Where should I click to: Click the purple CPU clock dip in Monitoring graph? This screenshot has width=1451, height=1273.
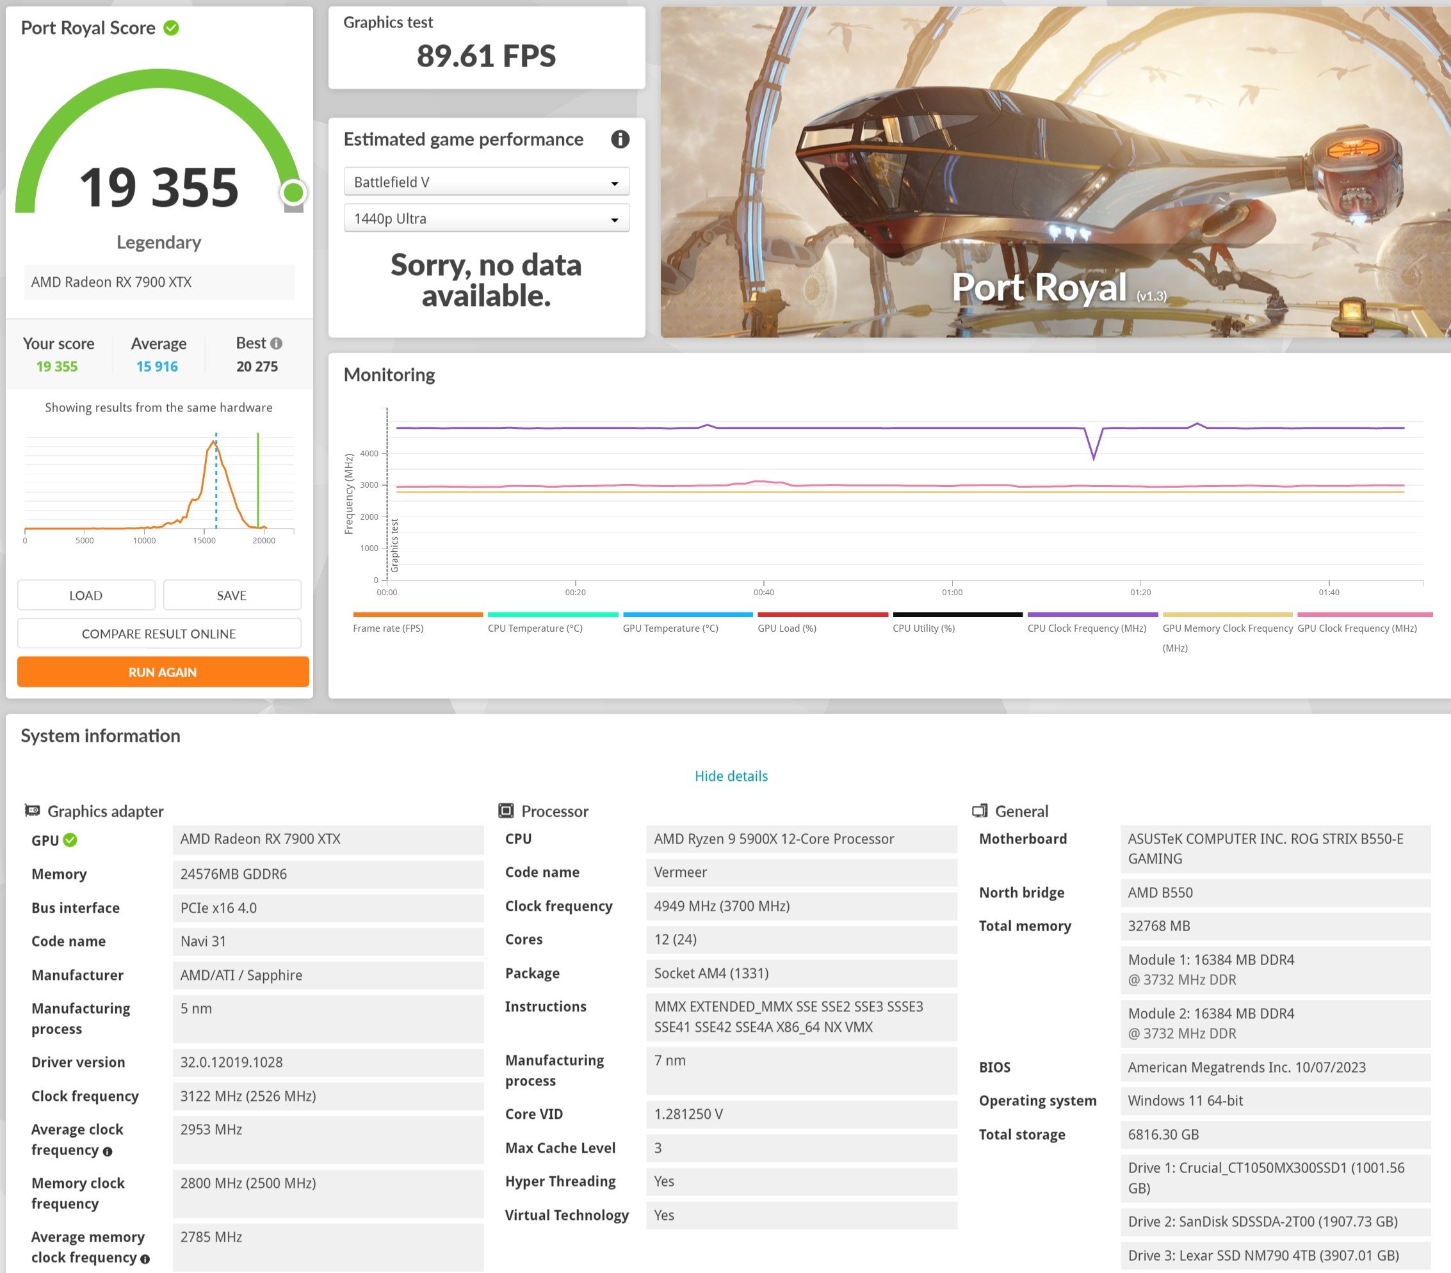(1093, 444)
